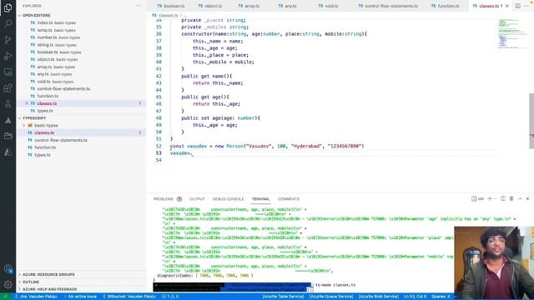Expand the basic-types folder
Viewport: 534px width, 300px height.
pyautogui.click(x=46, y=126)
